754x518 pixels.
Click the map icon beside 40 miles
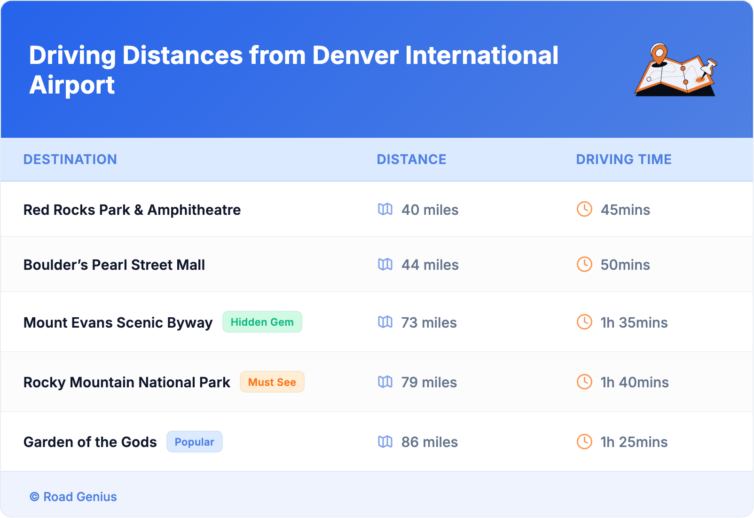[x=385, y=209]
